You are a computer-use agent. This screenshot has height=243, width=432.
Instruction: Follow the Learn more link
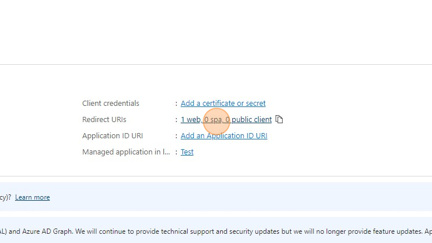click(32, 197)
